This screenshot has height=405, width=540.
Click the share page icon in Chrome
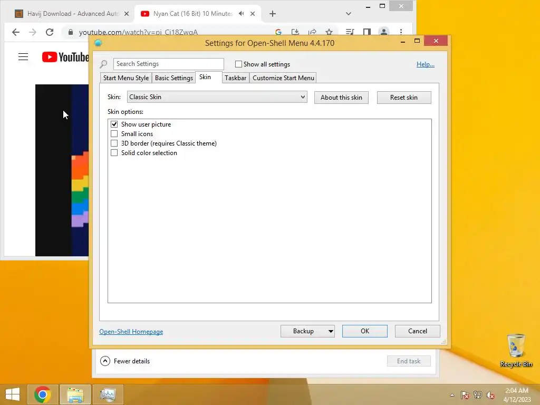[x=312, y=32]
